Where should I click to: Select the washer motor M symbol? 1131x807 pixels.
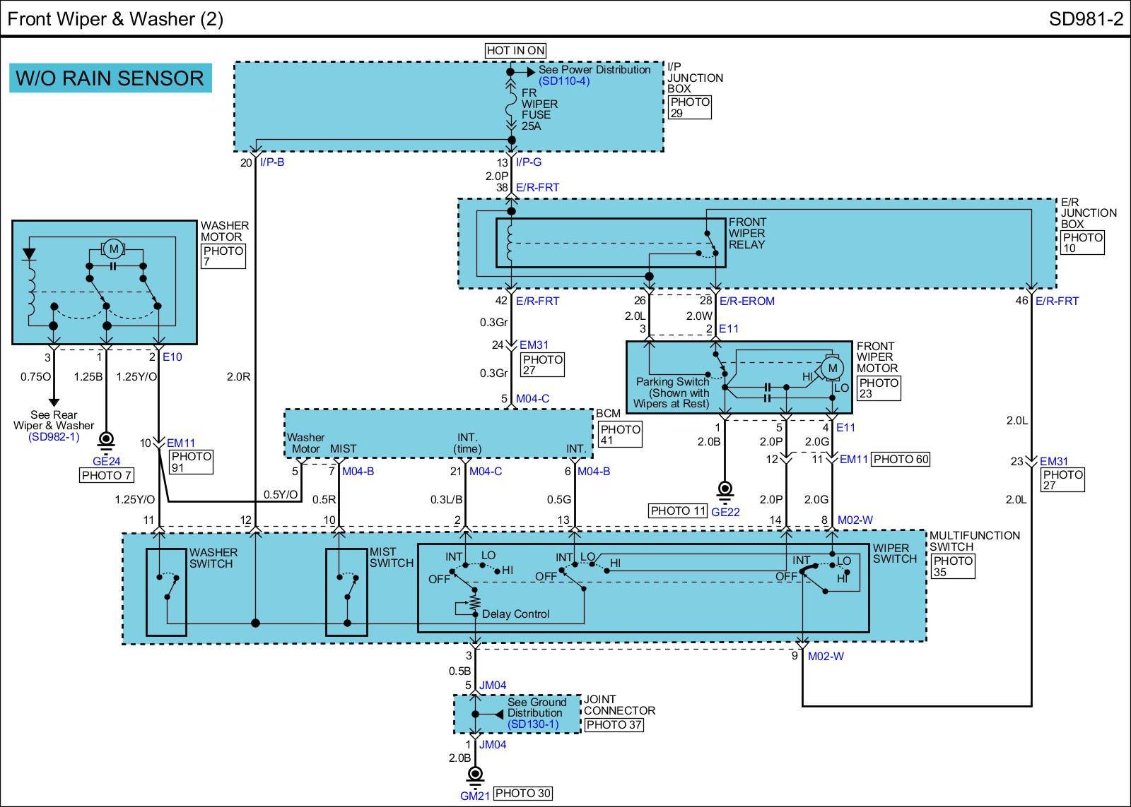click(x=114, y=249)
